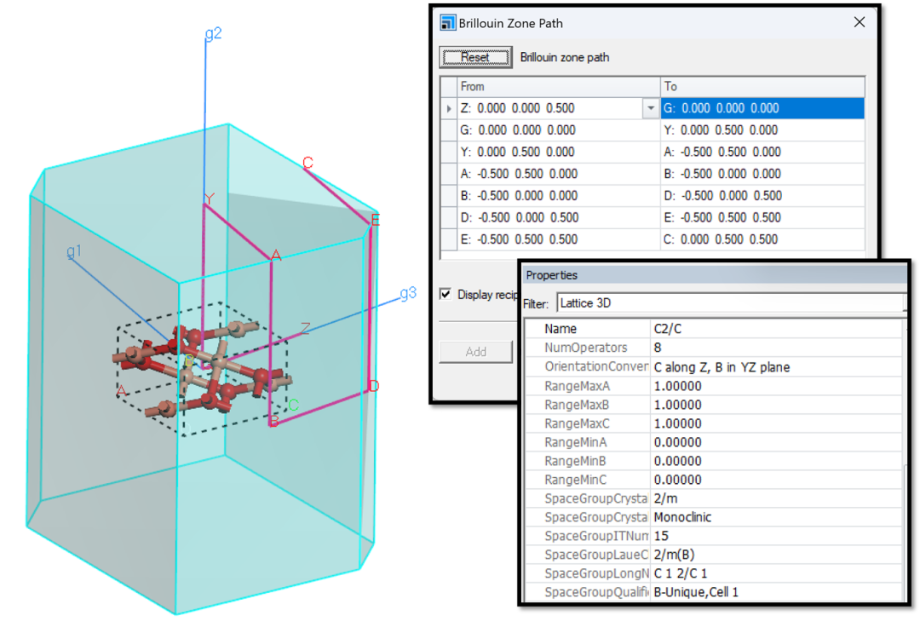Click the red Z point label in the viewer
Viewport: 920px width, 633px height.
tap(305, 329)
